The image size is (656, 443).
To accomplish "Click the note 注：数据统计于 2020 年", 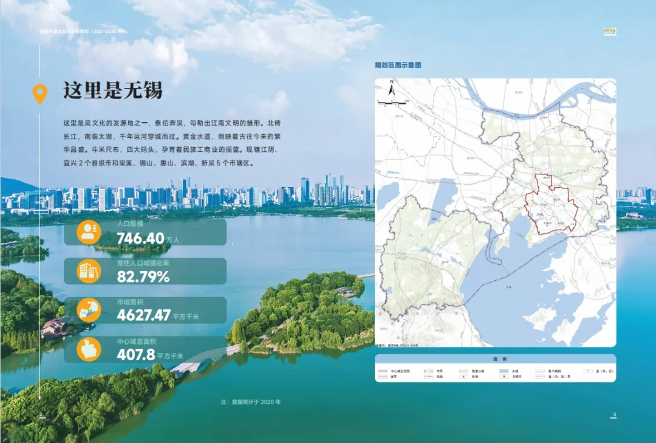I will point(251,402).
